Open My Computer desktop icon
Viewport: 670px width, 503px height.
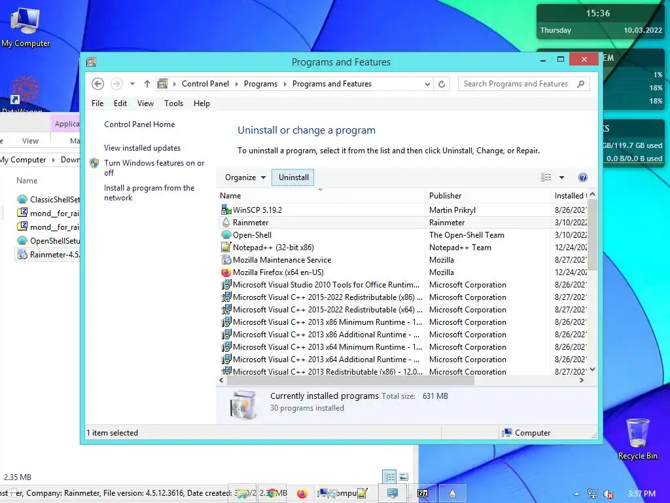click(x=26, y=26)
